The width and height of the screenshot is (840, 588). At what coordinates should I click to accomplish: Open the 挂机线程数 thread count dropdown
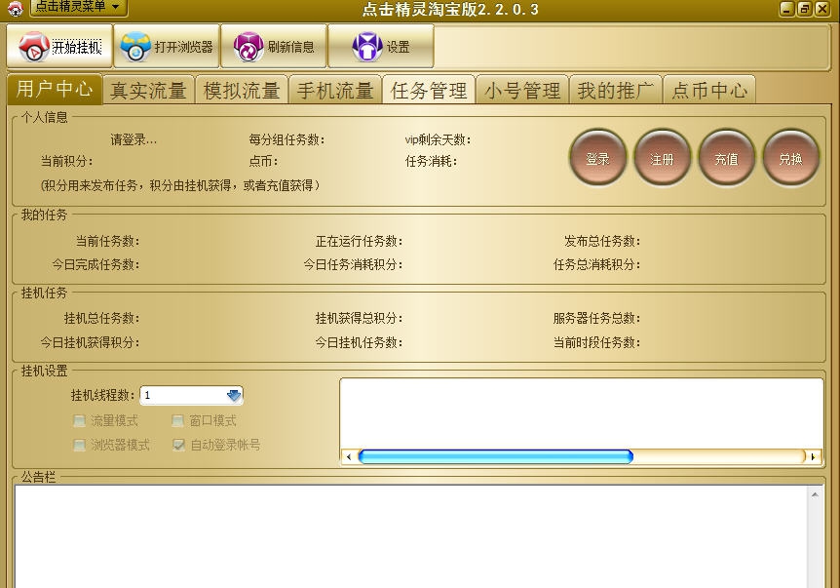point(232,395)
